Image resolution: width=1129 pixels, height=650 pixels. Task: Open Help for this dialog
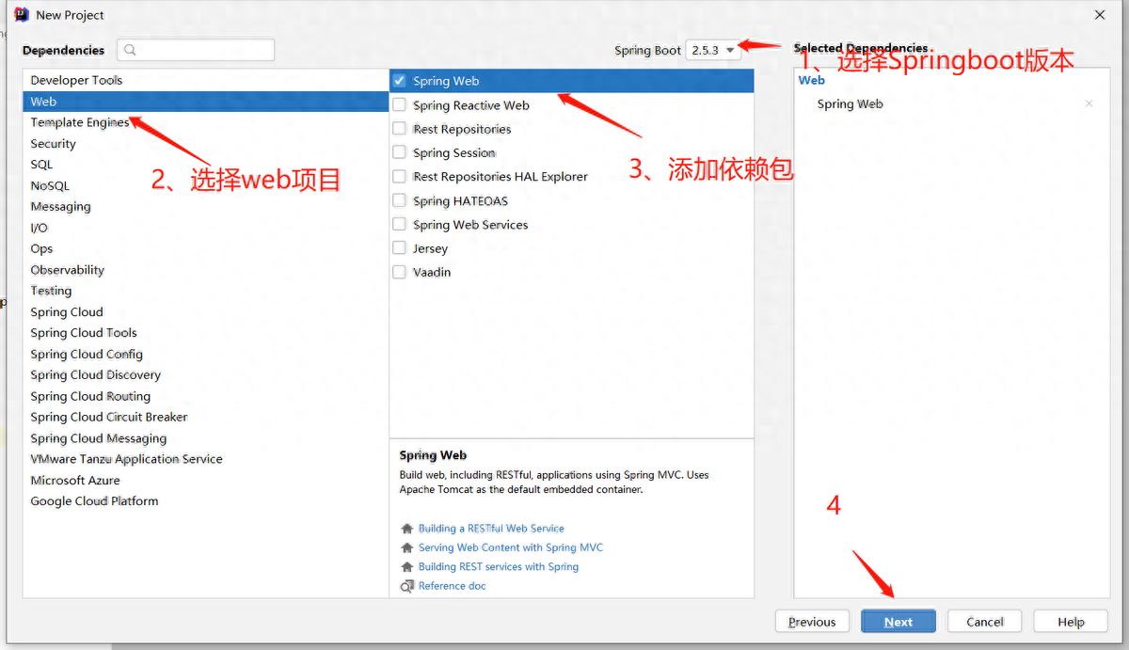click(x=1071, y=622)
